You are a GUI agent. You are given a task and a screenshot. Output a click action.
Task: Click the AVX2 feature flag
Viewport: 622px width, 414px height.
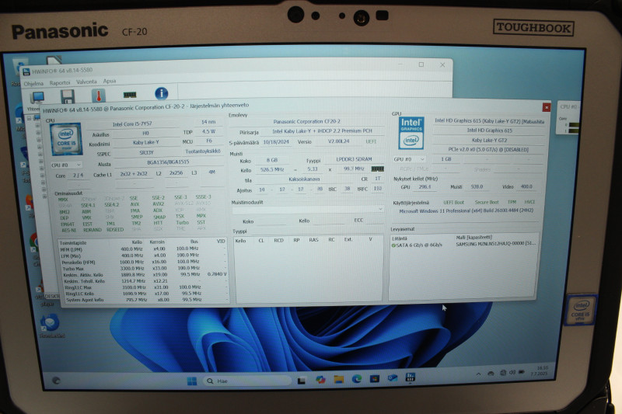coord(159,204)
